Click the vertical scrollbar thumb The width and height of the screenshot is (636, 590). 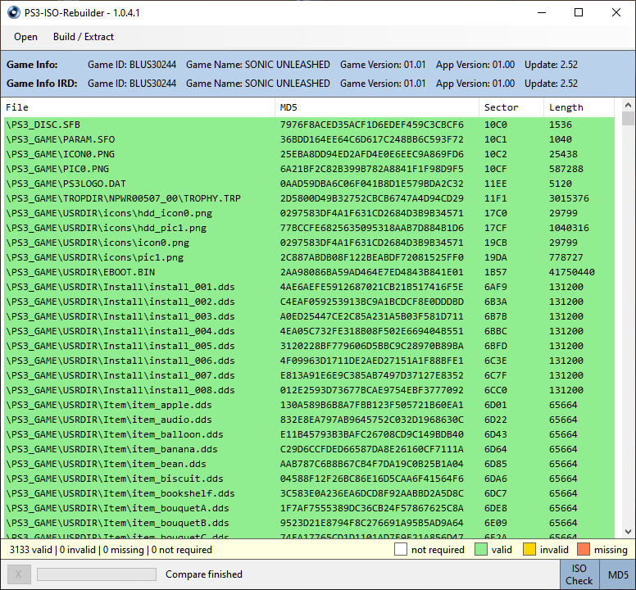coord(628,118)
